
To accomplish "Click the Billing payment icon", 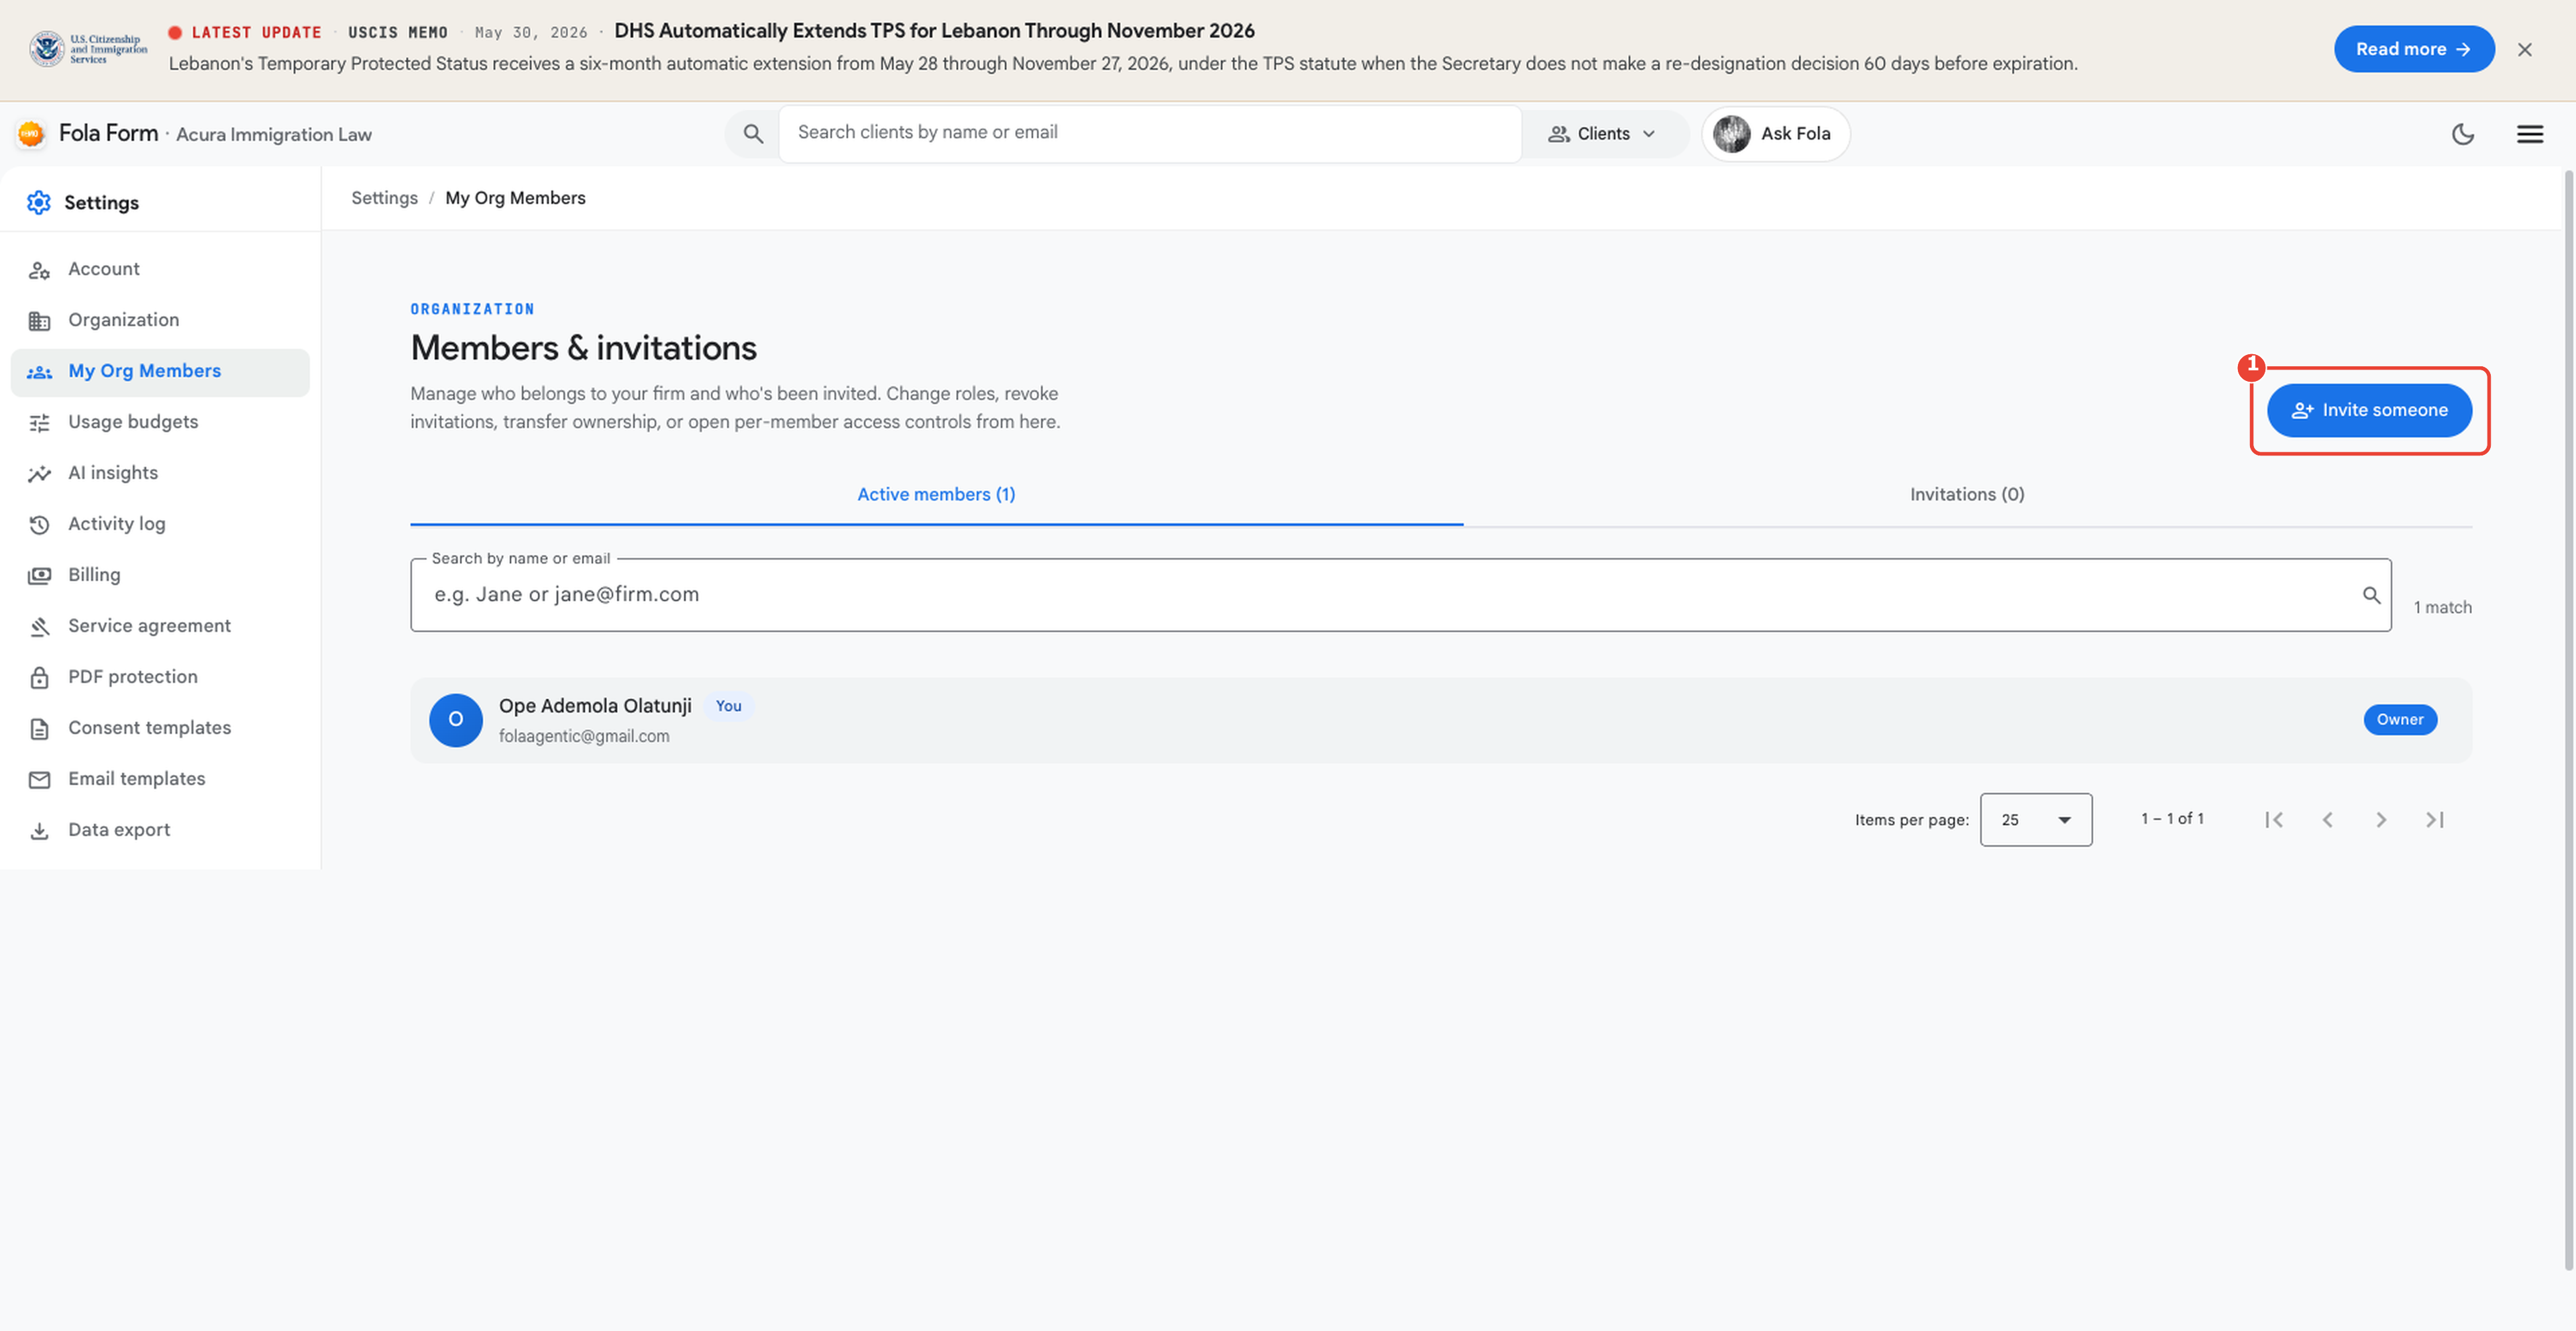I will pos(39,576).
